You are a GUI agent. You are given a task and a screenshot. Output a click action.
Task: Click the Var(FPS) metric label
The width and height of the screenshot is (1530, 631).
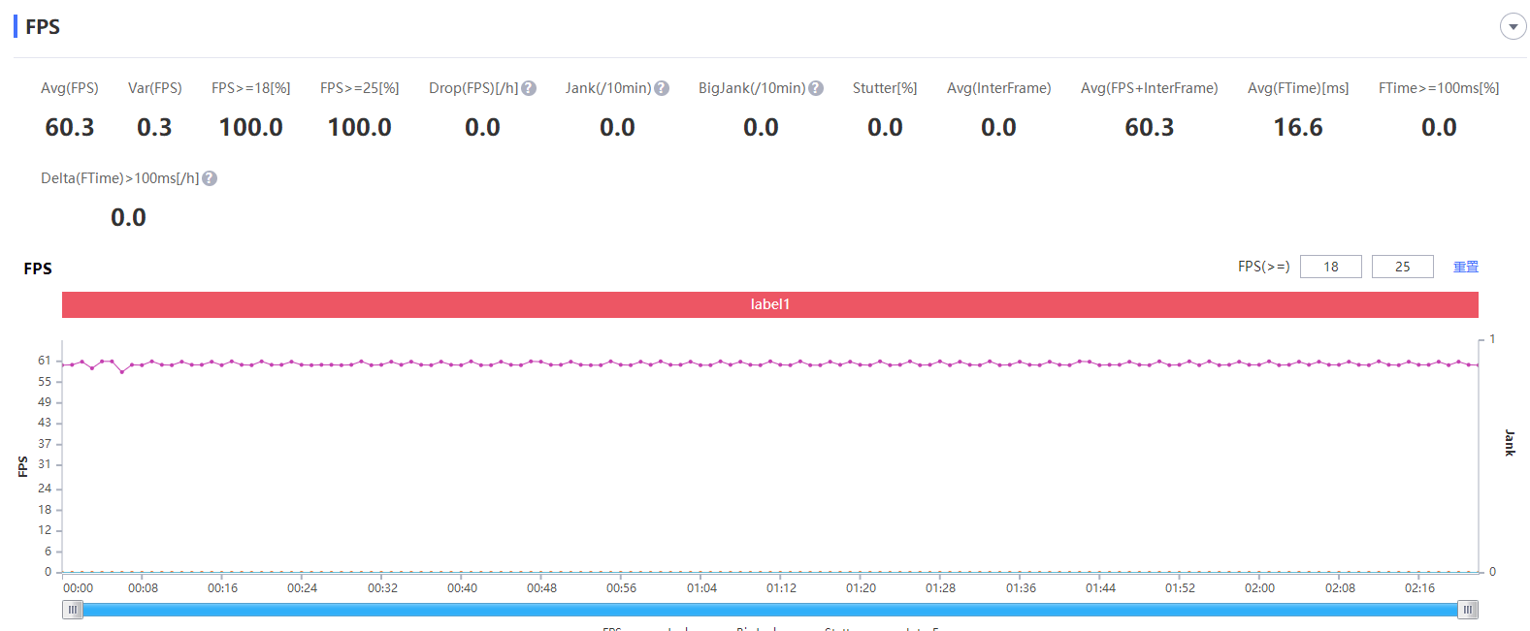click(x=155, y=88)
